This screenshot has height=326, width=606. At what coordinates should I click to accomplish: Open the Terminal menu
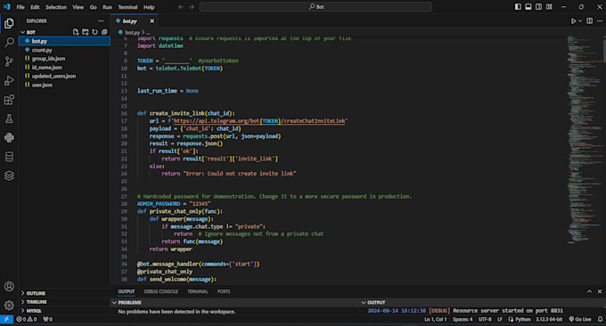127,7
